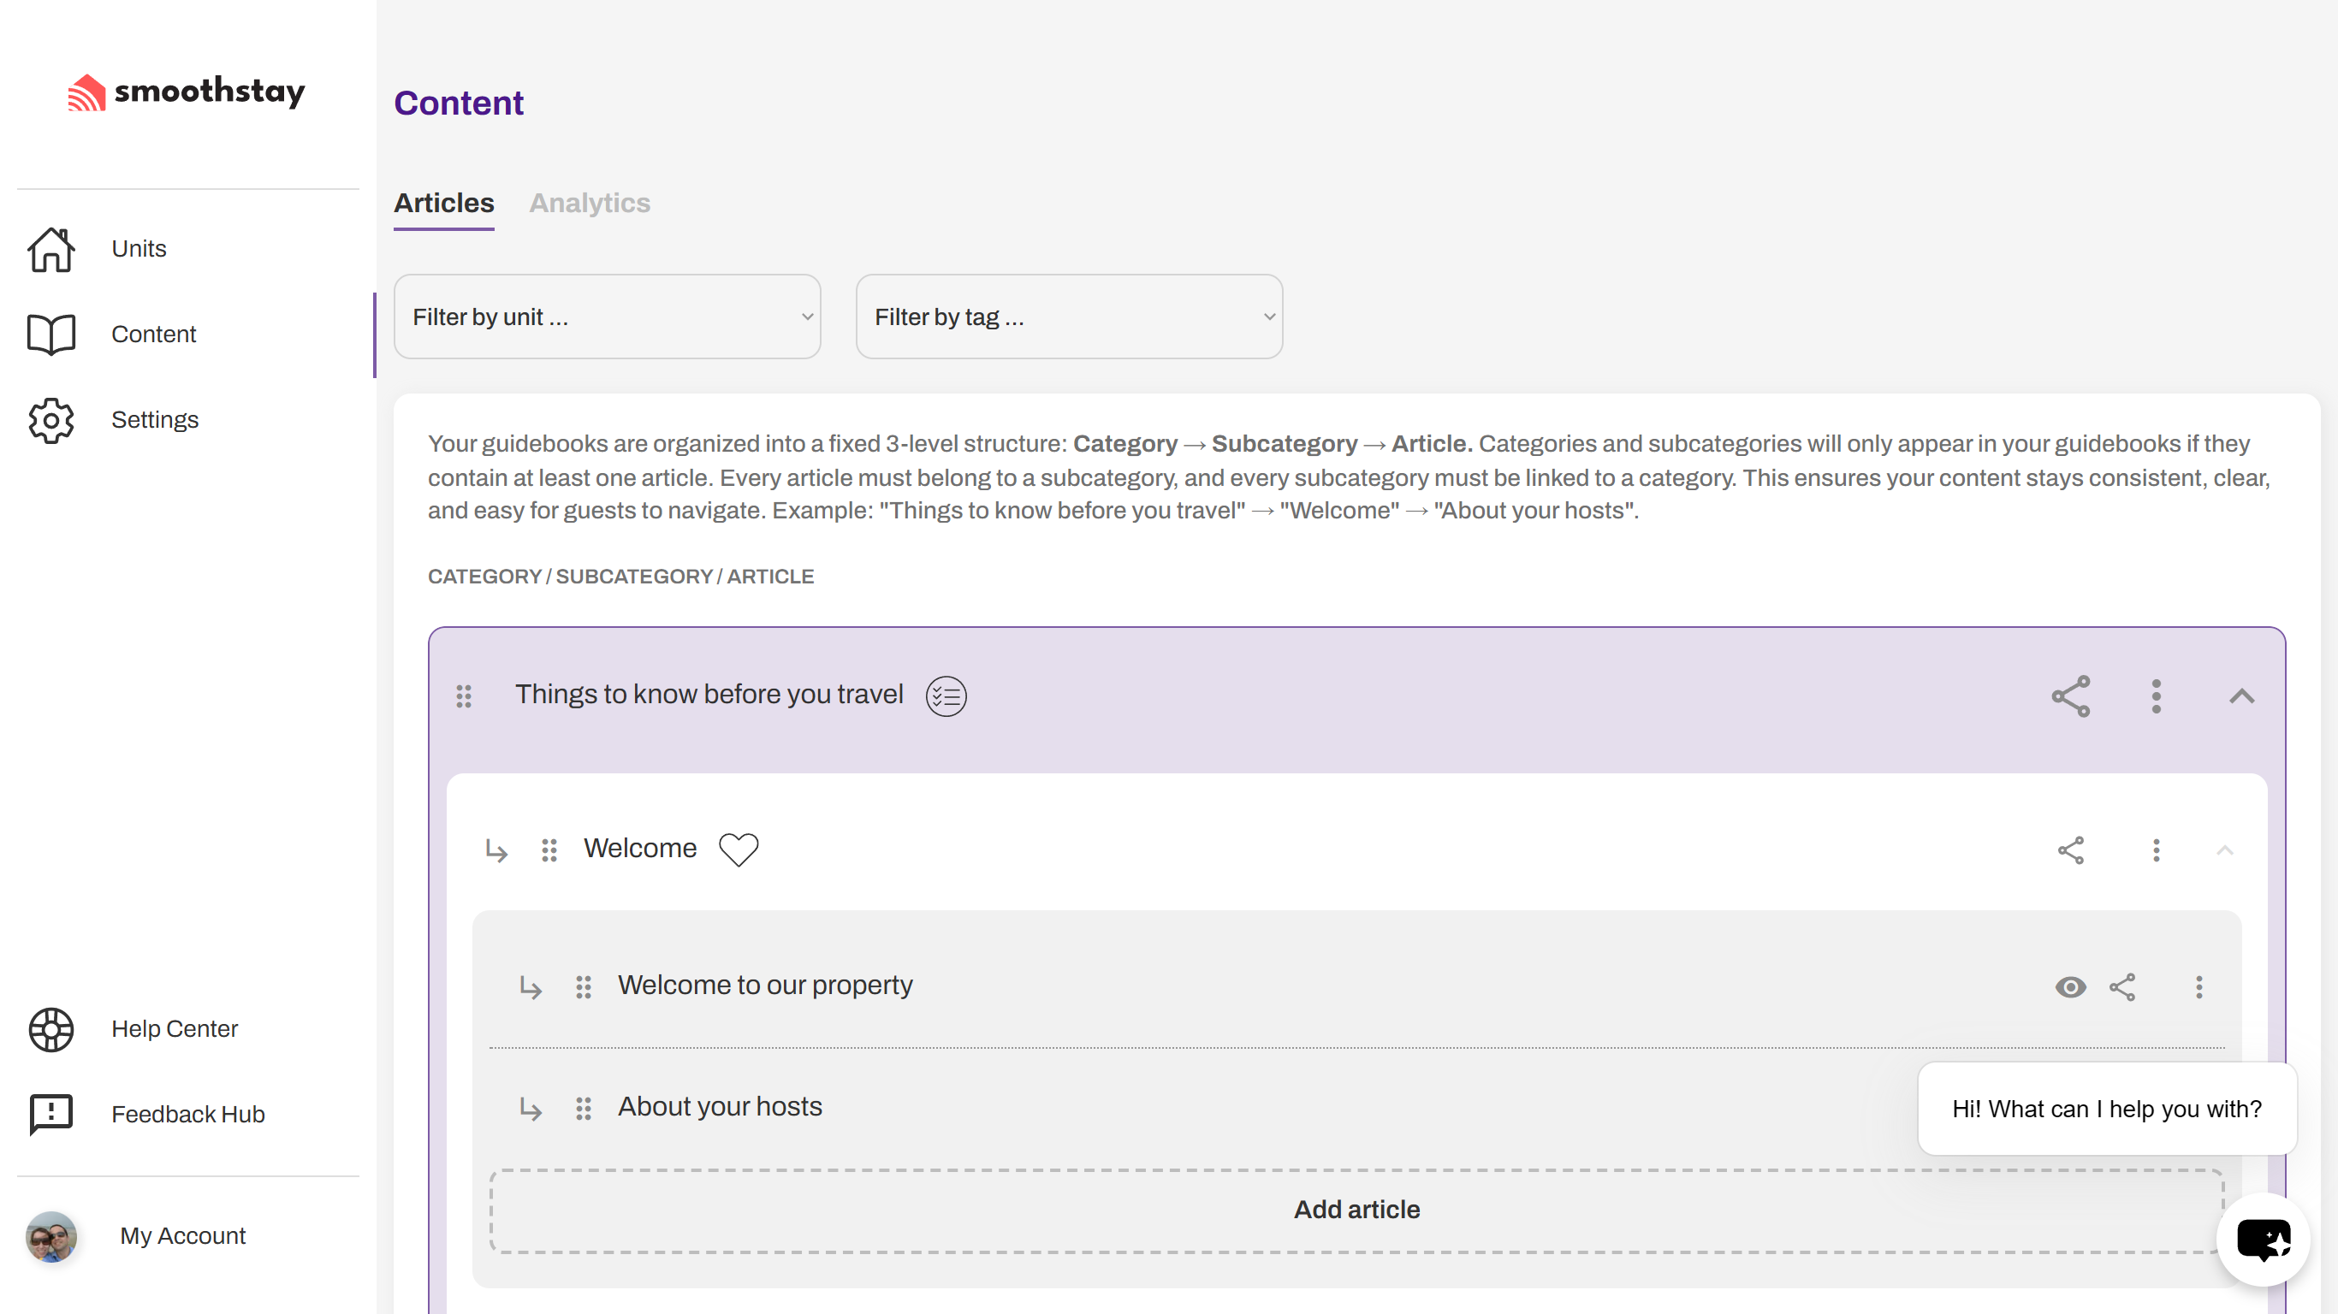Toggle visibility of Welcome to our property
The width and height of the screenshot is (2338, 1314).
2070,987
